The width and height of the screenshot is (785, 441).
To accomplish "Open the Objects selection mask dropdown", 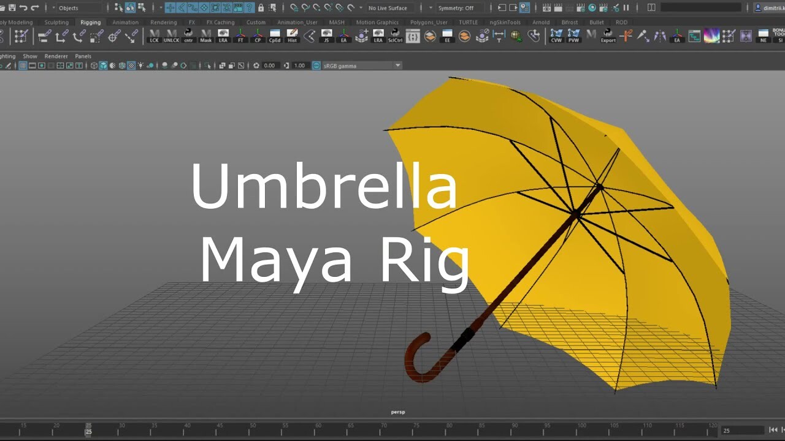I will (72, 8).
